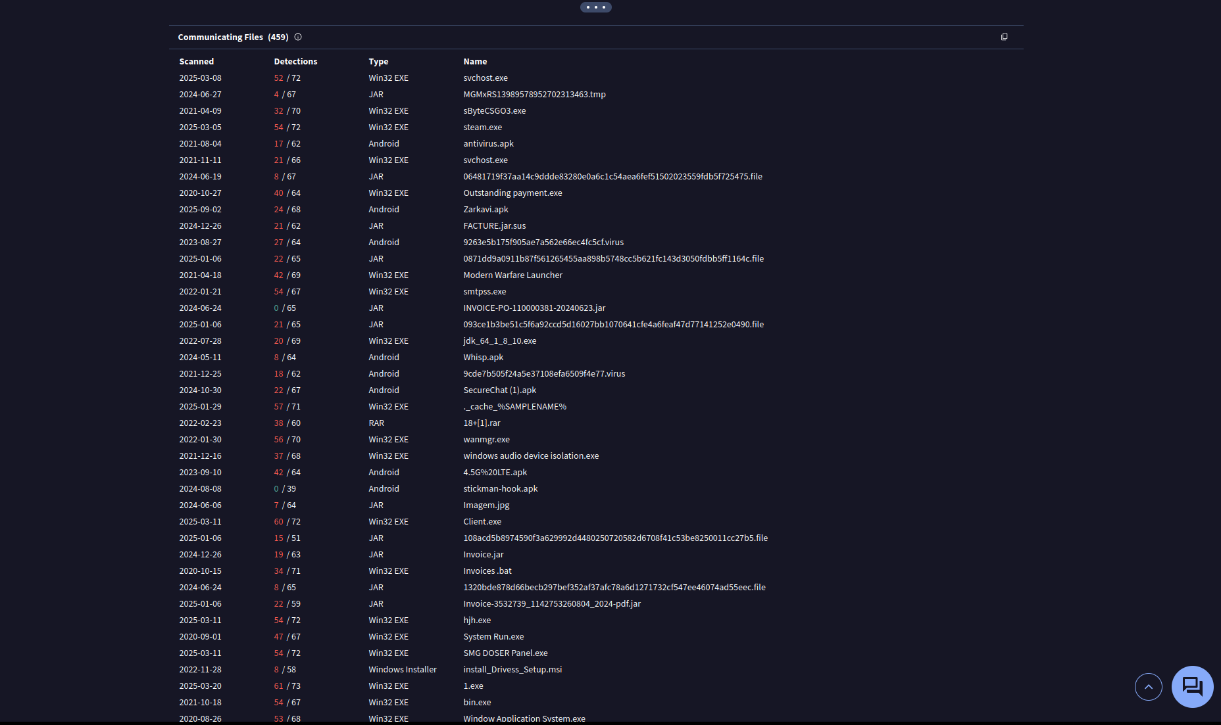The height and width of the screenshot is (725, 1221).
Task: Click the wanmgr.exe file name
Action: 486,440
